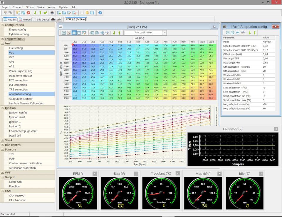Click the document with green plus icon

coord(59,13)
